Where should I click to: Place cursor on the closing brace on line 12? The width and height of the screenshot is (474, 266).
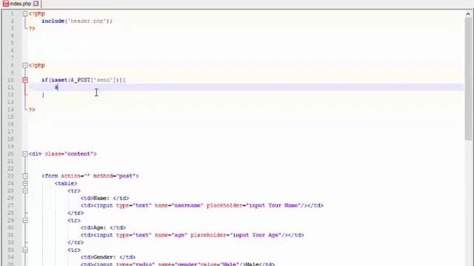click(43, 95)
